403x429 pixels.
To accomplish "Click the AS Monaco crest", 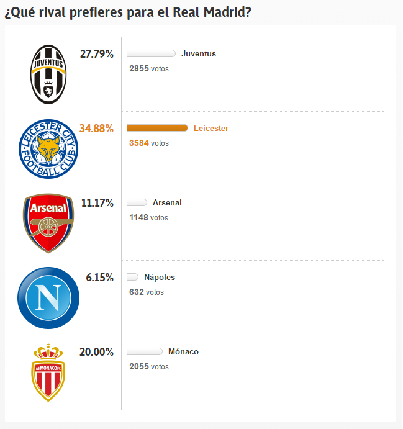I will coord(48,372).
